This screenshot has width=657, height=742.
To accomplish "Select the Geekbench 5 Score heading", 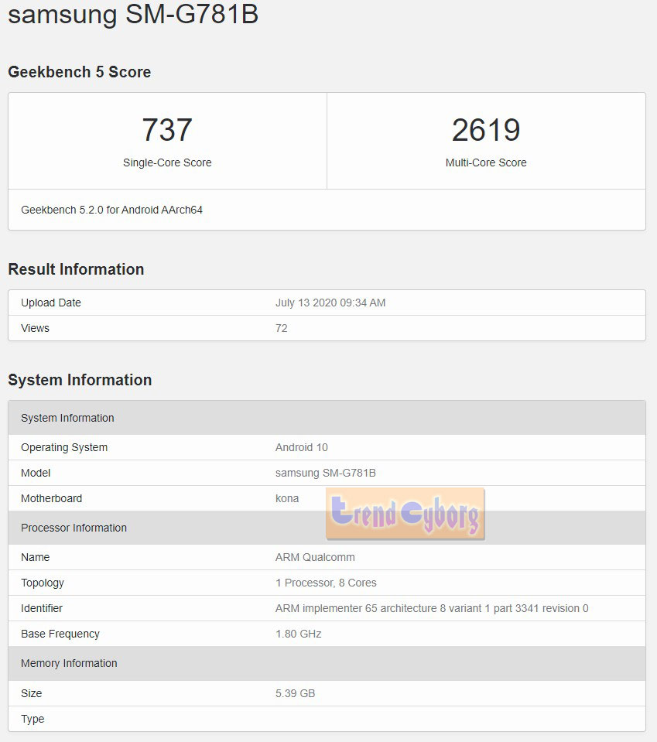I will coord(80,72).
